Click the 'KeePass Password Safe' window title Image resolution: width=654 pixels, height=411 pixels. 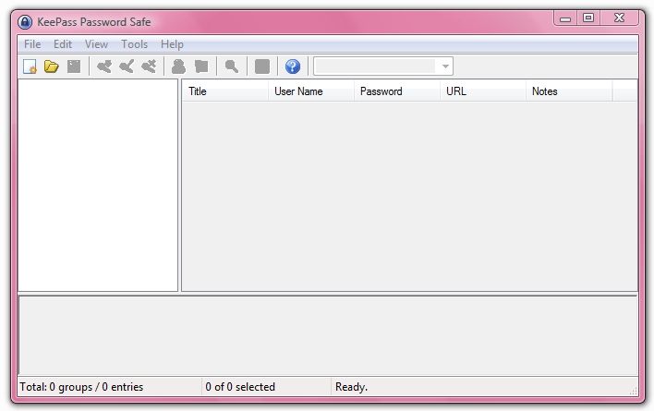point(94,22)
